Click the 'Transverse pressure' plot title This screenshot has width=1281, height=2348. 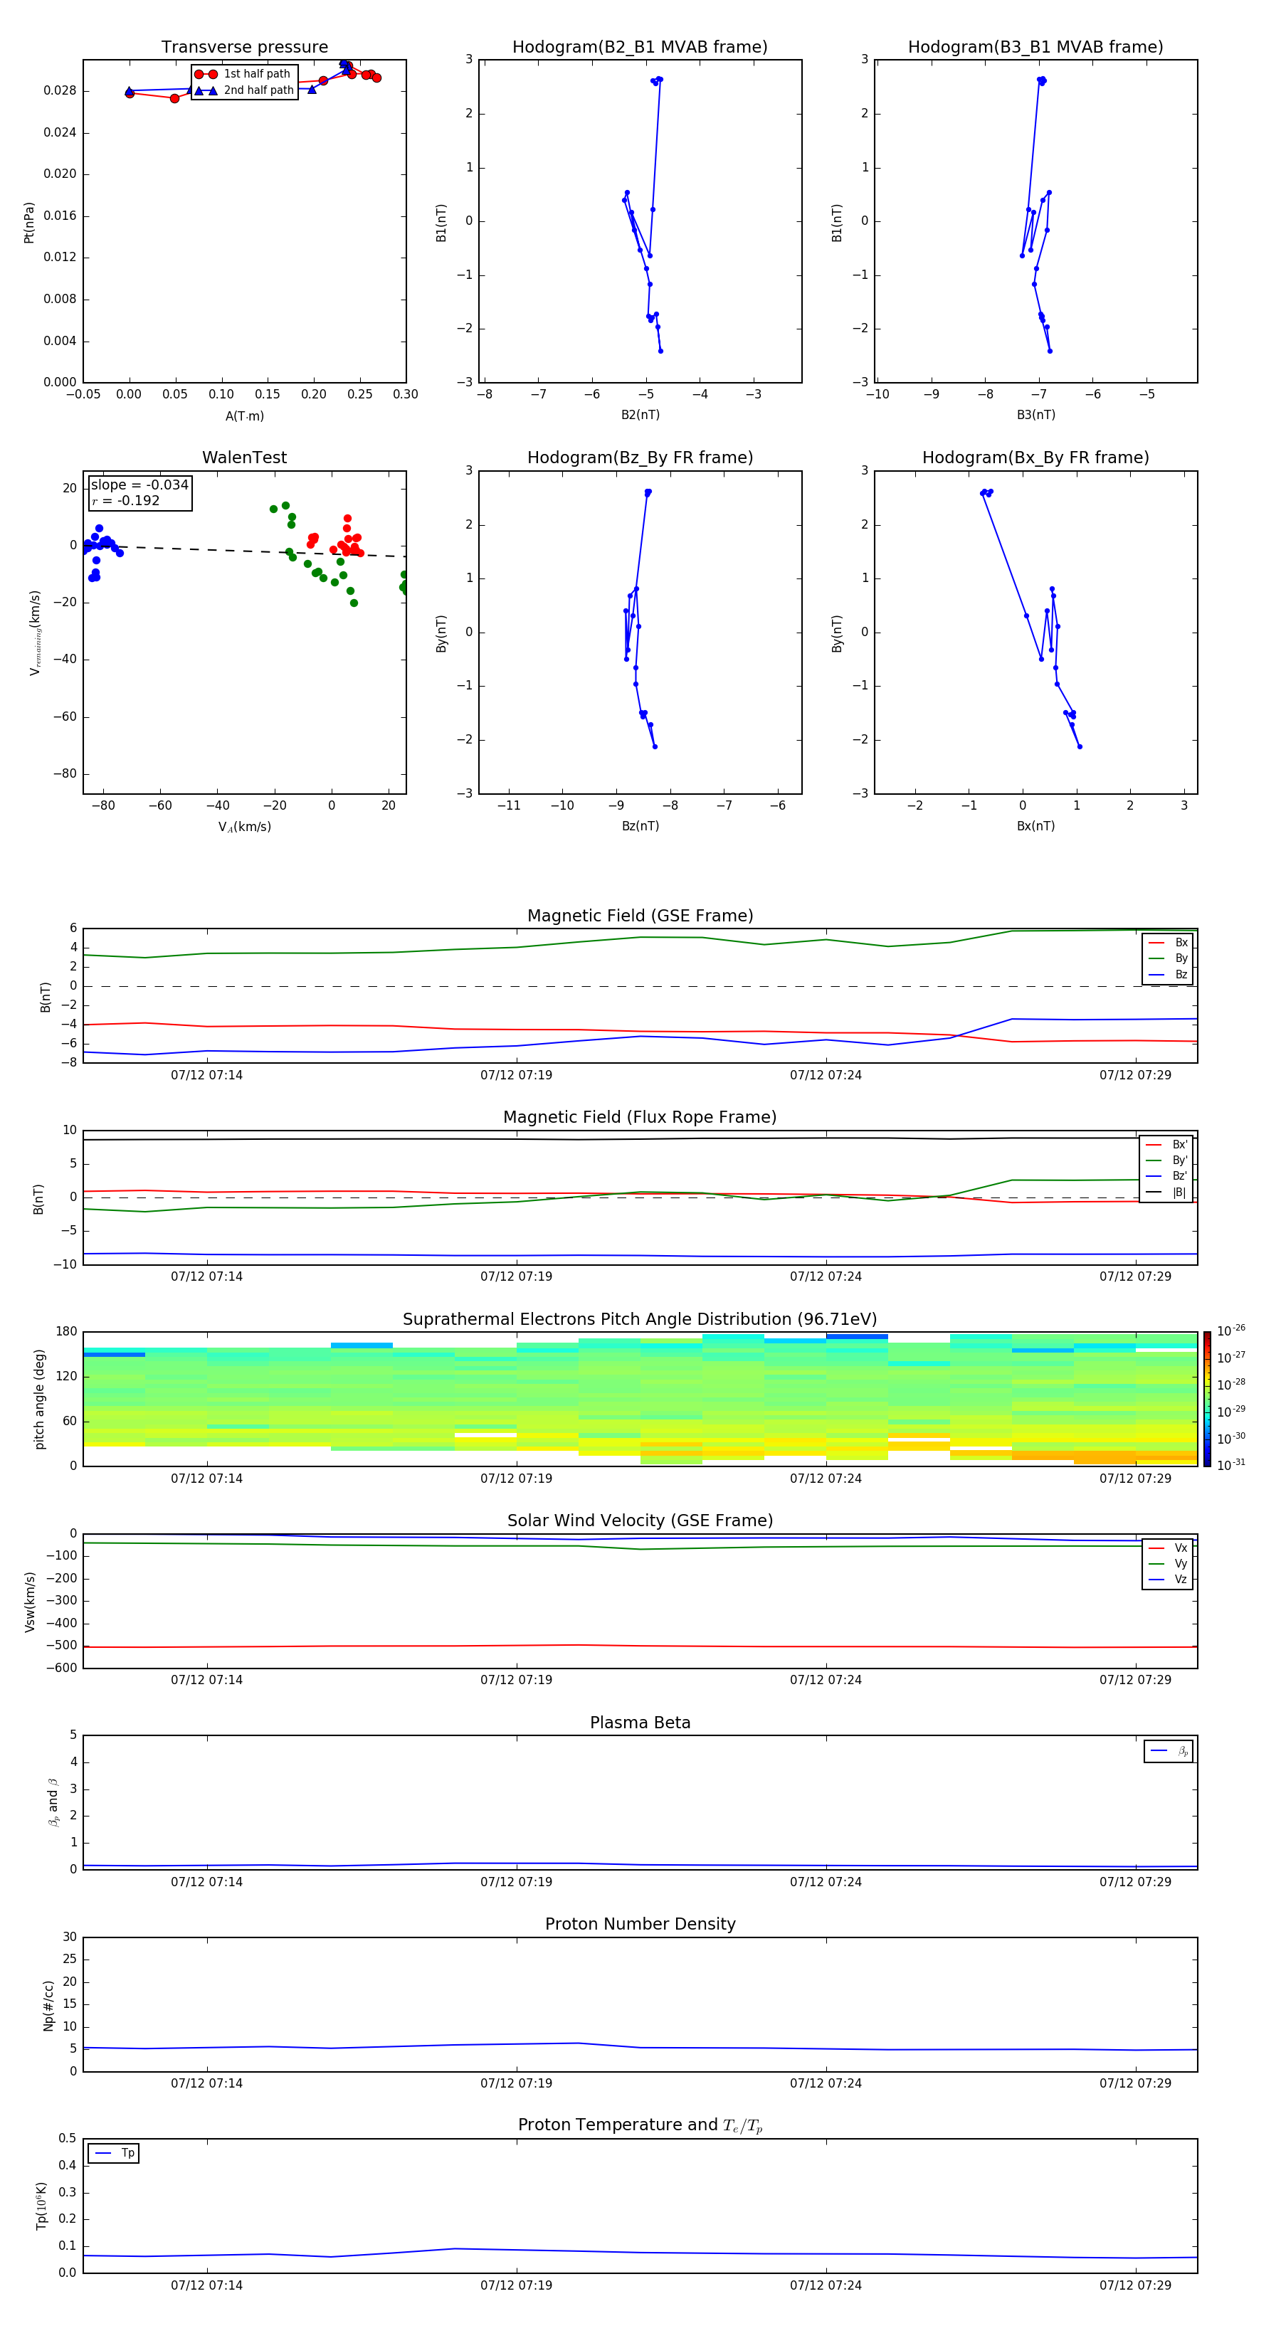244,48
